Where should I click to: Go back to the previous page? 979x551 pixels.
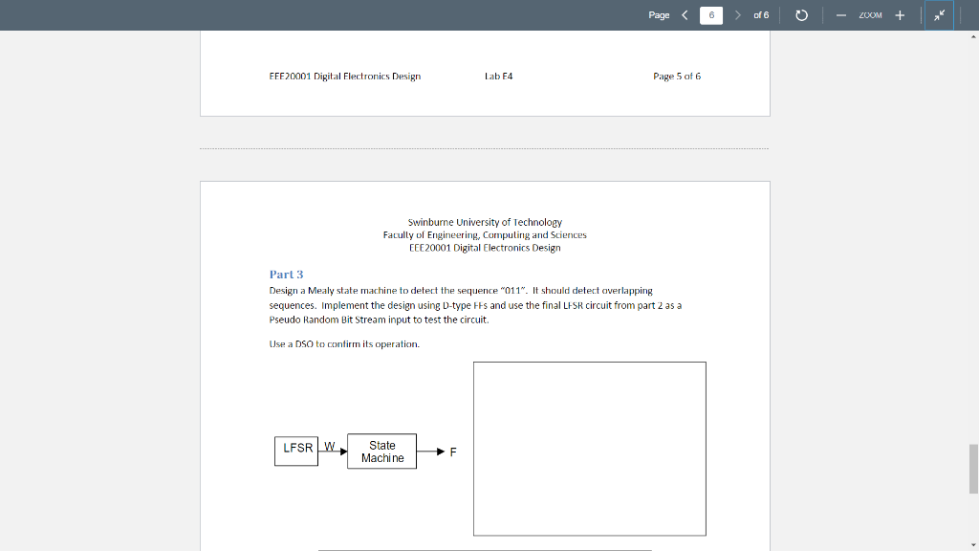coord(684,14)
